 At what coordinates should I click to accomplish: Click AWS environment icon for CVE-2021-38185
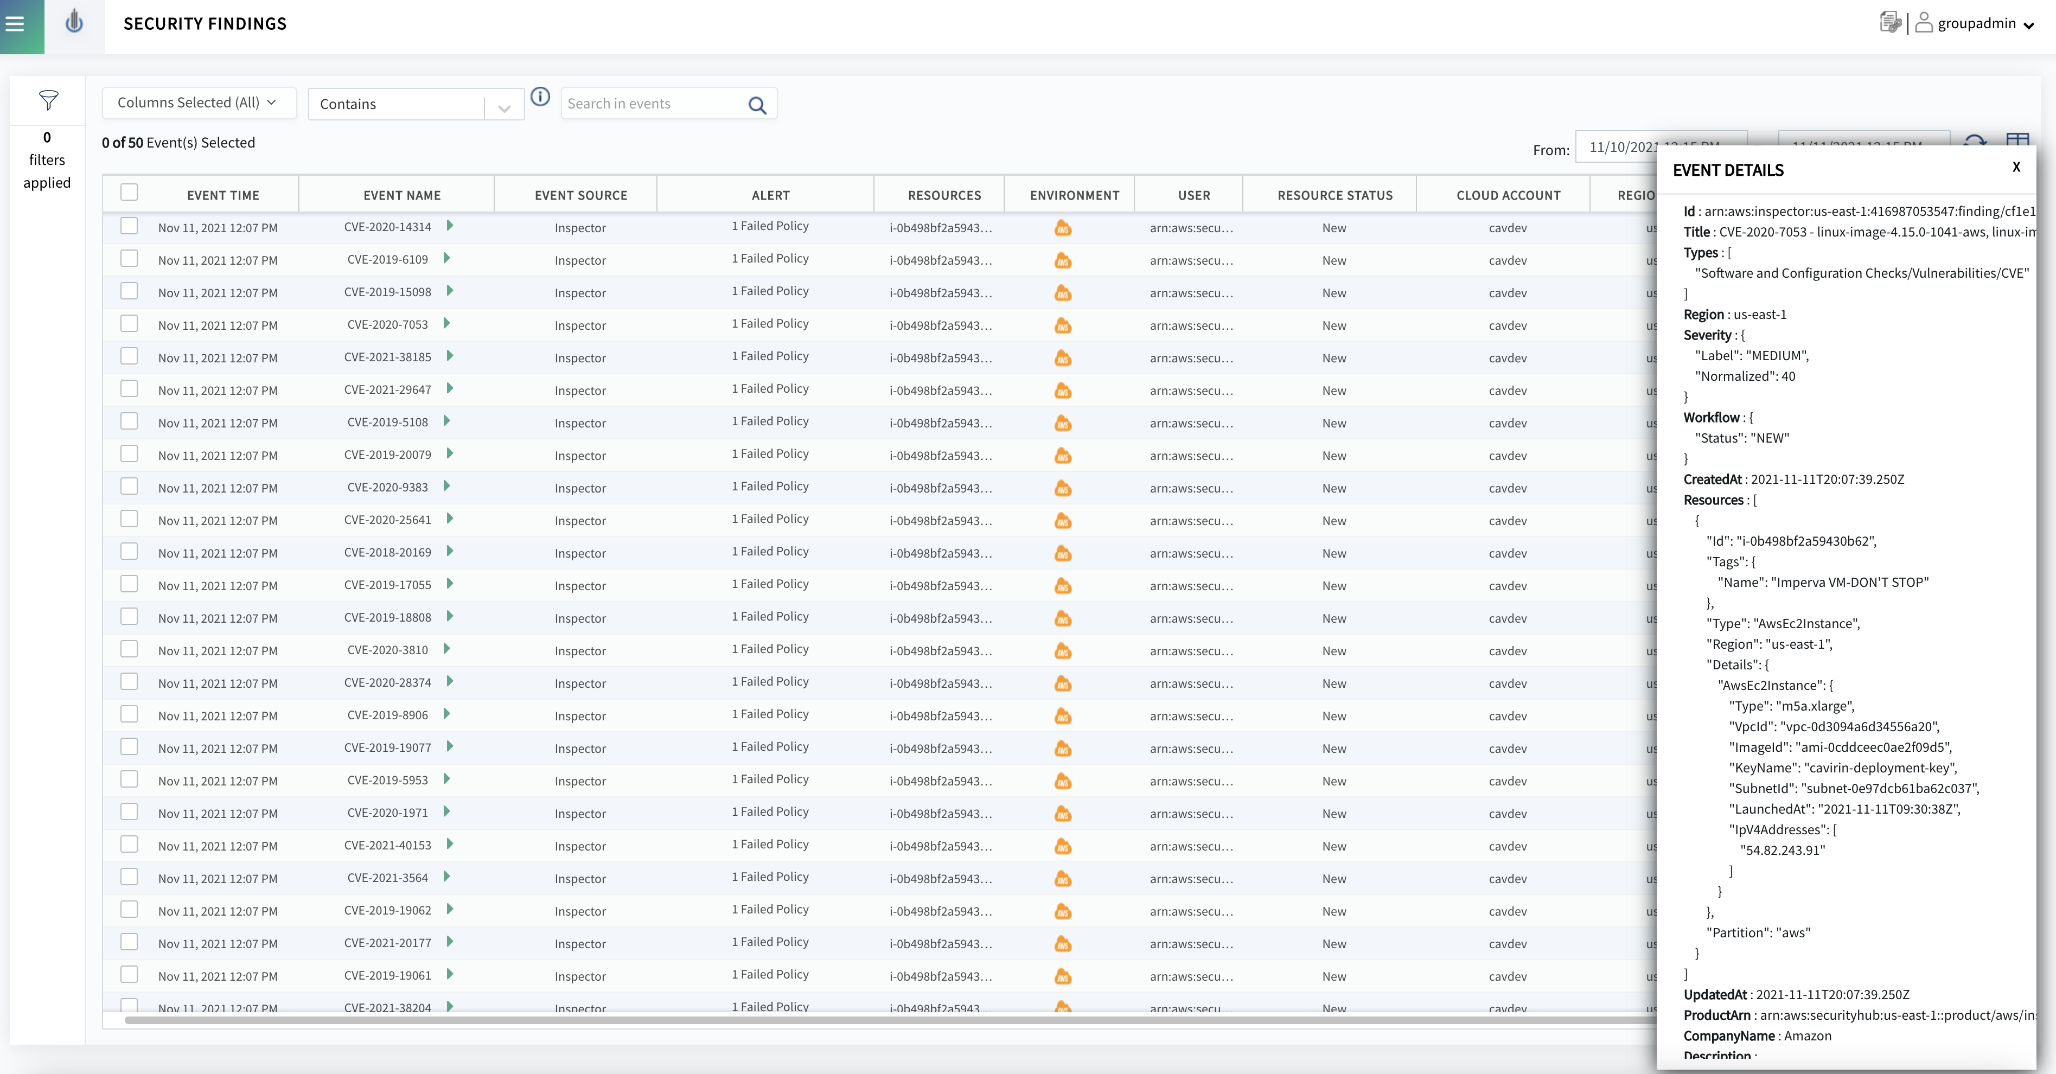click(x=1062, y=358)
